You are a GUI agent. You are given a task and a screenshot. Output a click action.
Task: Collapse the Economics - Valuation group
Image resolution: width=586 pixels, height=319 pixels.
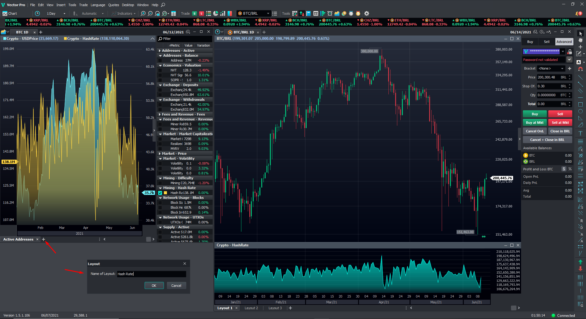click(x=160, y=65)
